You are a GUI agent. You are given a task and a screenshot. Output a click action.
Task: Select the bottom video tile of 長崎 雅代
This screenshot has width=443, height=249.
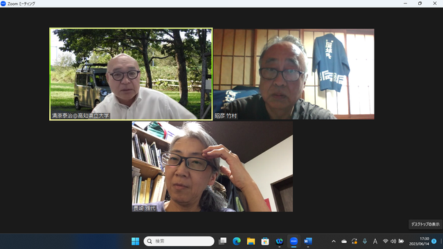click(213, 167)
